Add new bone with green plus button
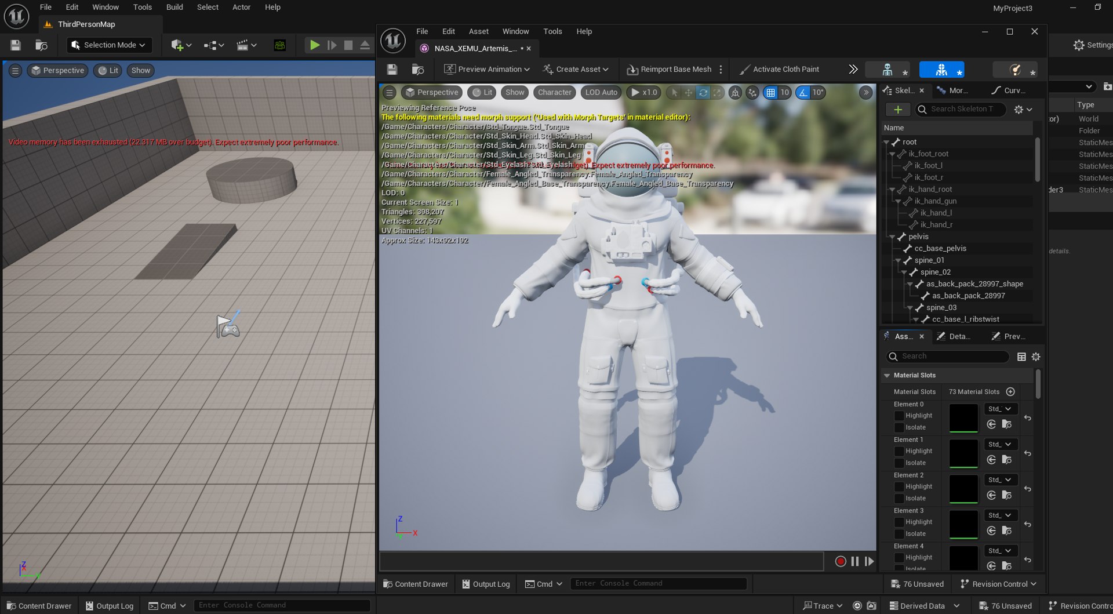 click(x=898, y=110)
